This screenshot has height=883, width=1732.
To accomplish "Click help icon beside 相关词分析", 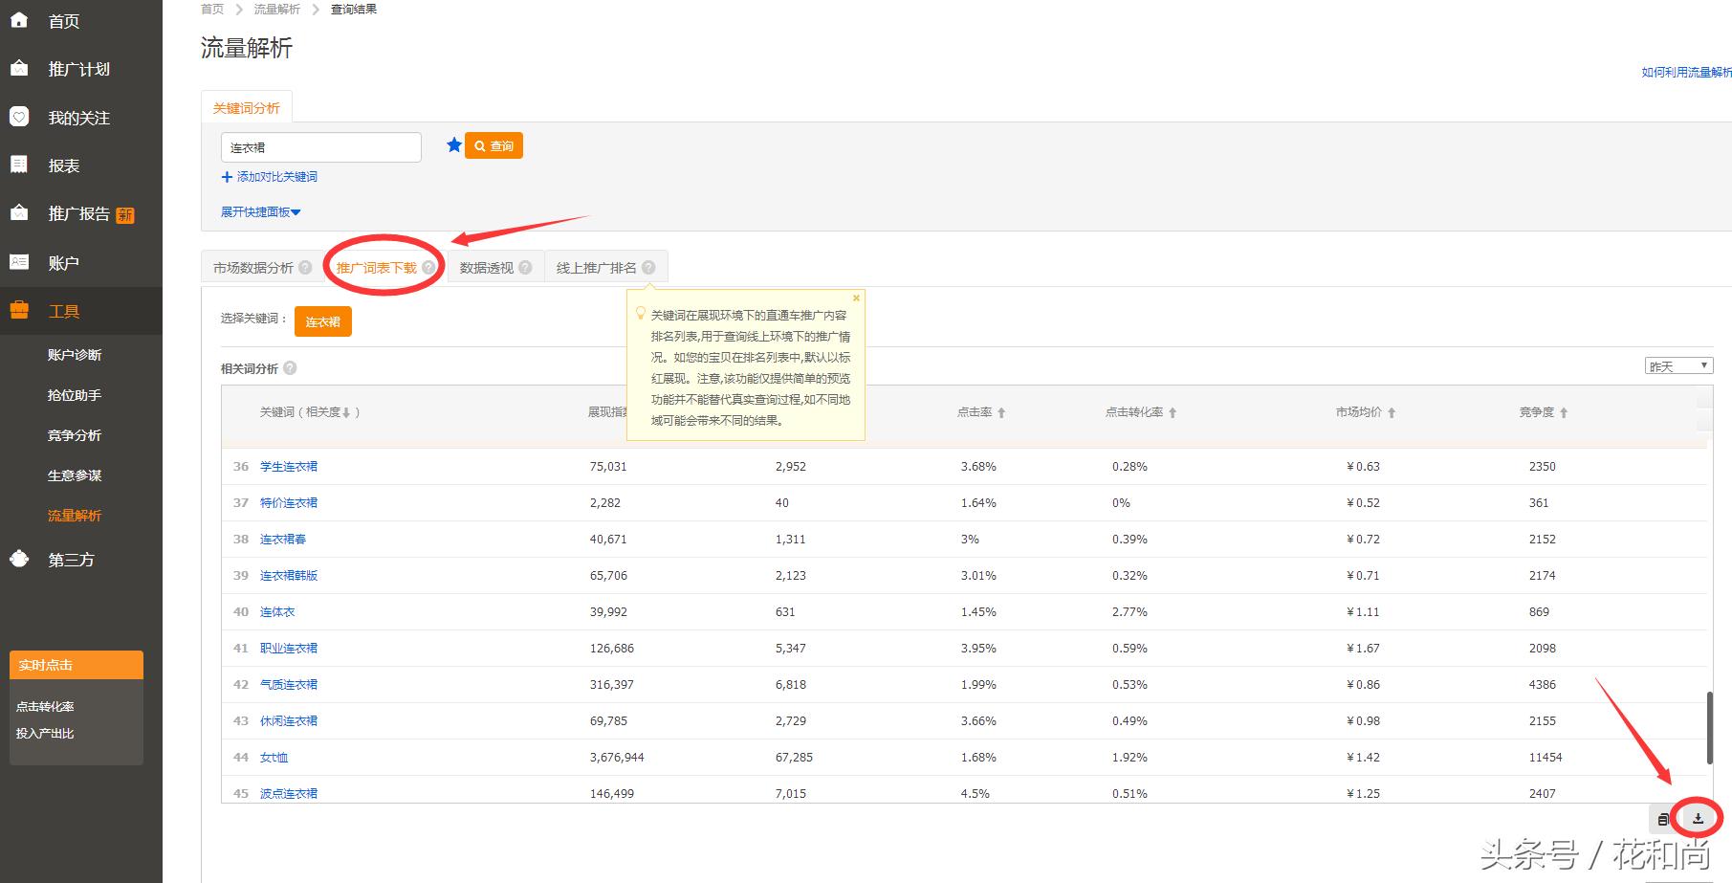I will [x=290, y=368].
